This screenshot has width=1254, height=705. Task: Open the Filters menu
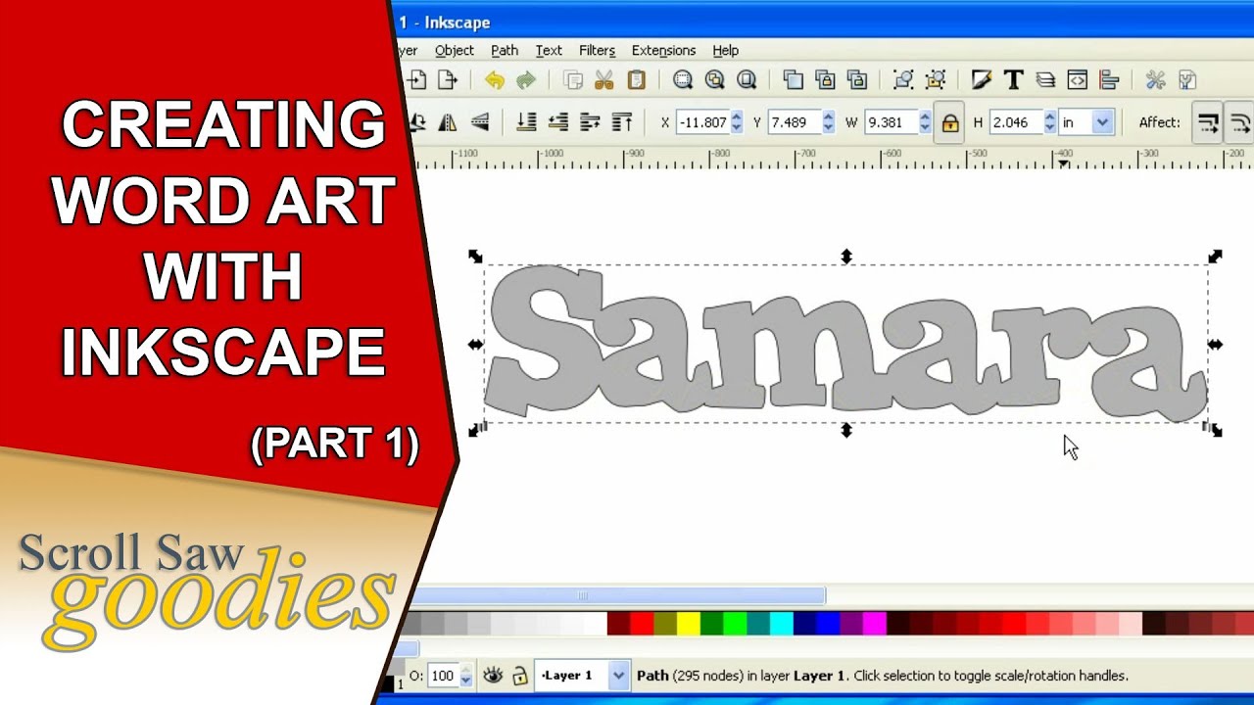(x=597, y=50)
